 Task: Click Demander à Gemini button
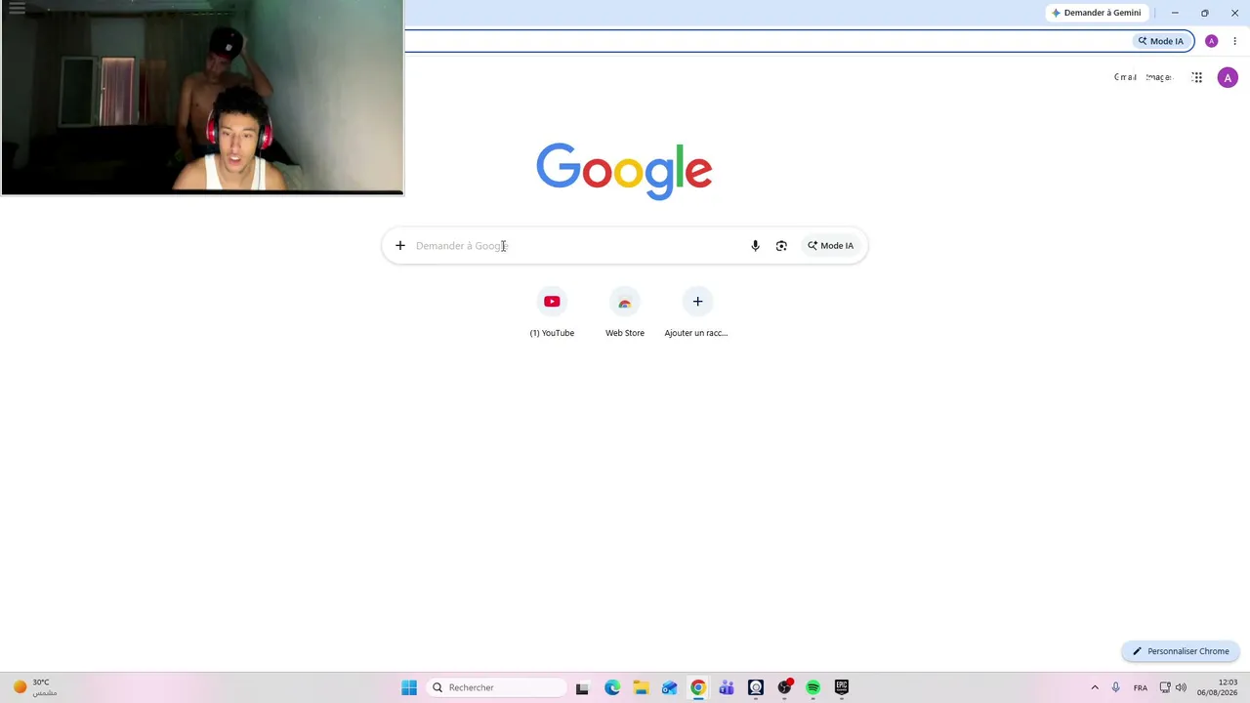(x=1096, y=13)
